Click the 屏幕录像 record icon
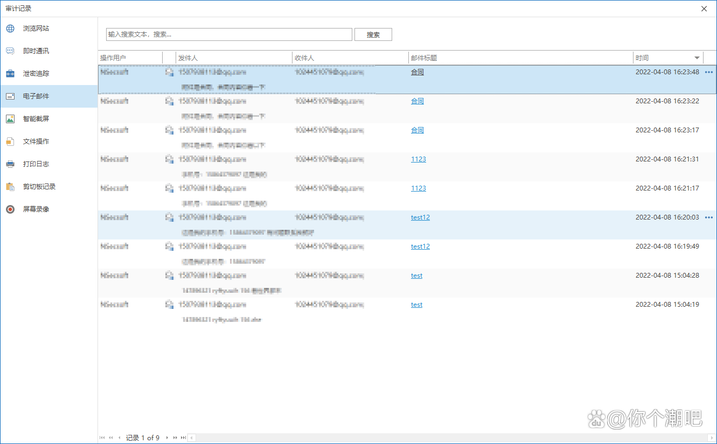This screenshot has height=444, width=717. [x=10, y=209]
